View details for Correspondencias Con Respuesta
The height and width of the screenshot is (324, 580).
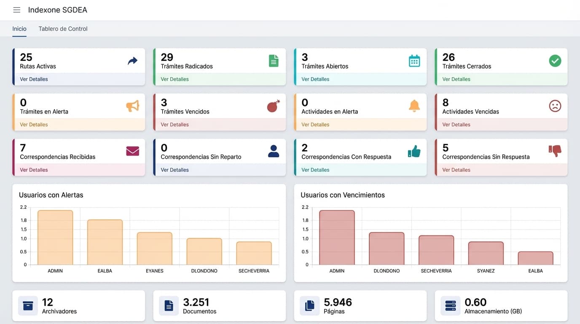315,170
